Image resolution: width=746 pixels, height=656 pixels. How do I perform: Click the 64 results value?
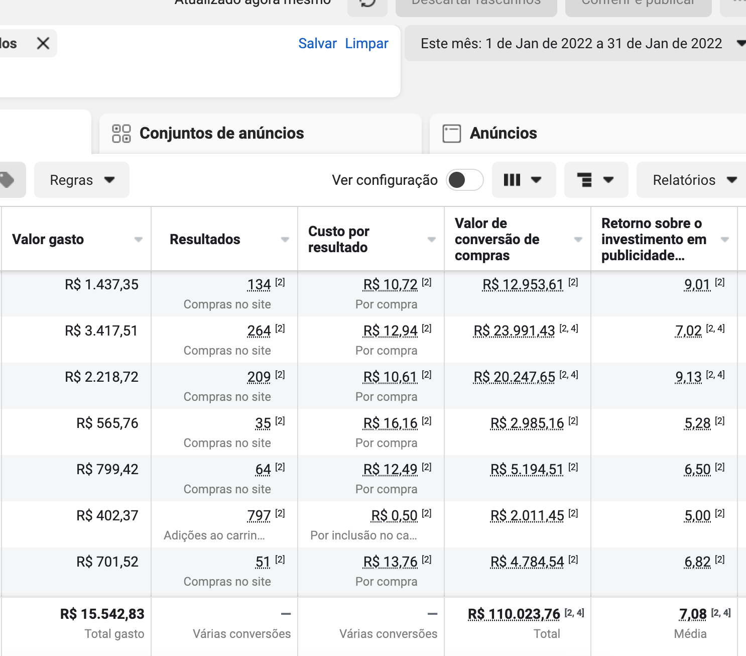pyautogui.click(x=263, y=470)
